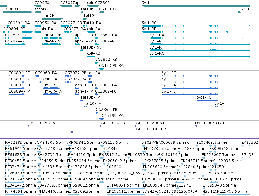The height and width of the screenshot is (196, 259).
Task: Click the snapin gene label
Action: click(40, 9)
